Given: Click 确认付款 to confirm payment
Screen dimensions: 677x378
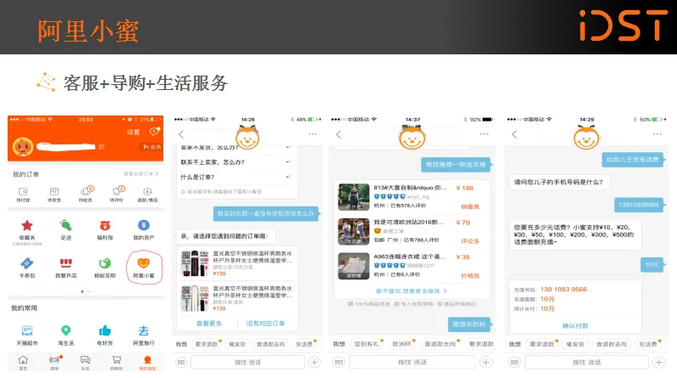Looking at the screenshot, I should (x=575, y=326).
